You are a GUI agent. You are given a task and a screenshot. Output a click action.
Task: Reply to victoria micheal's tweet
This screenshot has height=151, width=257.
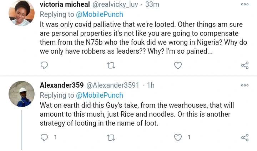pyautogui.click(x=44, y=65)
